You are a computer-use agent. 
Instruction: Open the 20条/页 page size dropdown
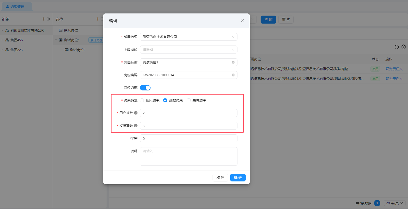(395, 203)
